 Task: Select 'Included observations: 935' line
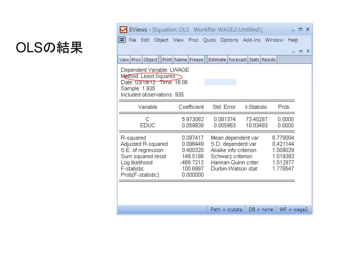(152, 95)
